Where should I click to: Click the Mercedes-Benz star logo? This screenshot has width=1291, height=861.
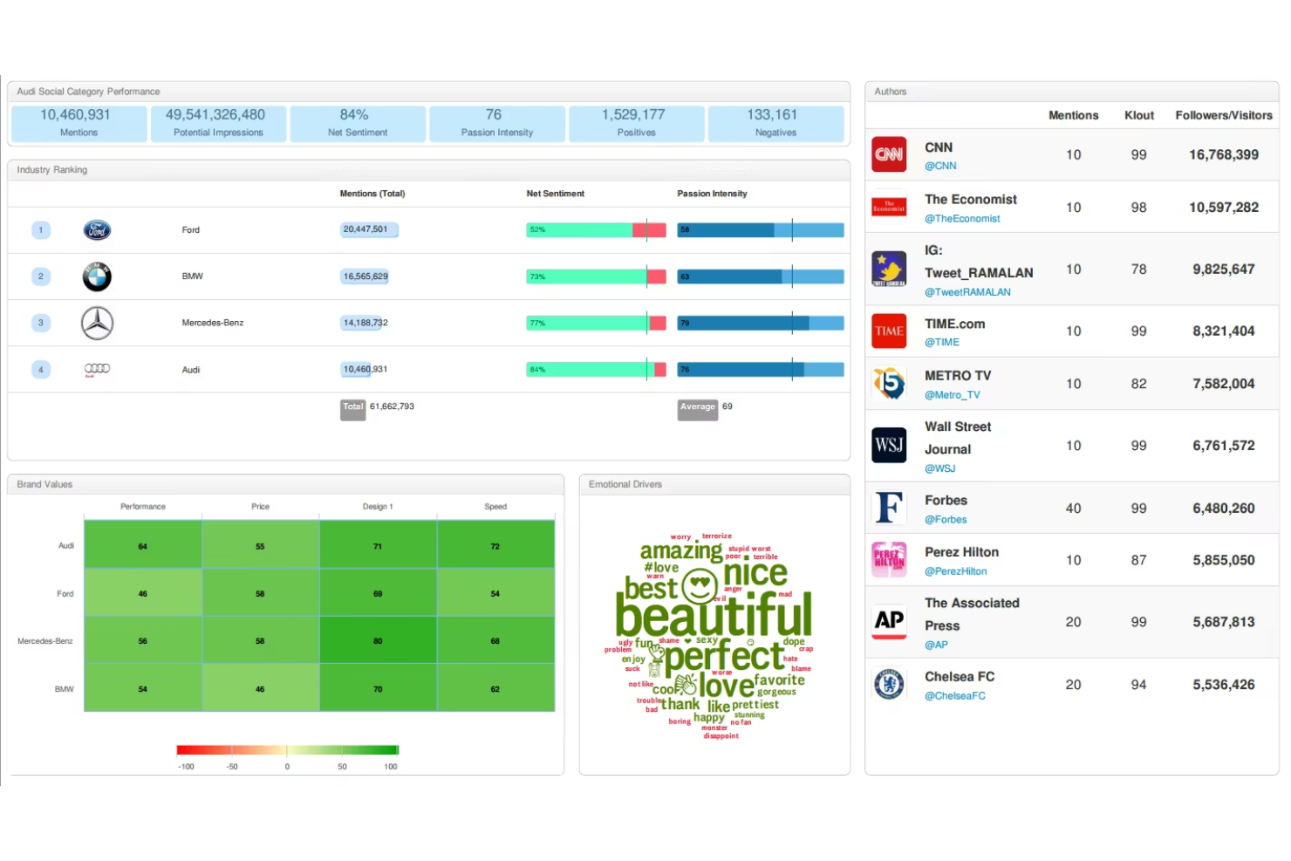[x=97, y=324]
